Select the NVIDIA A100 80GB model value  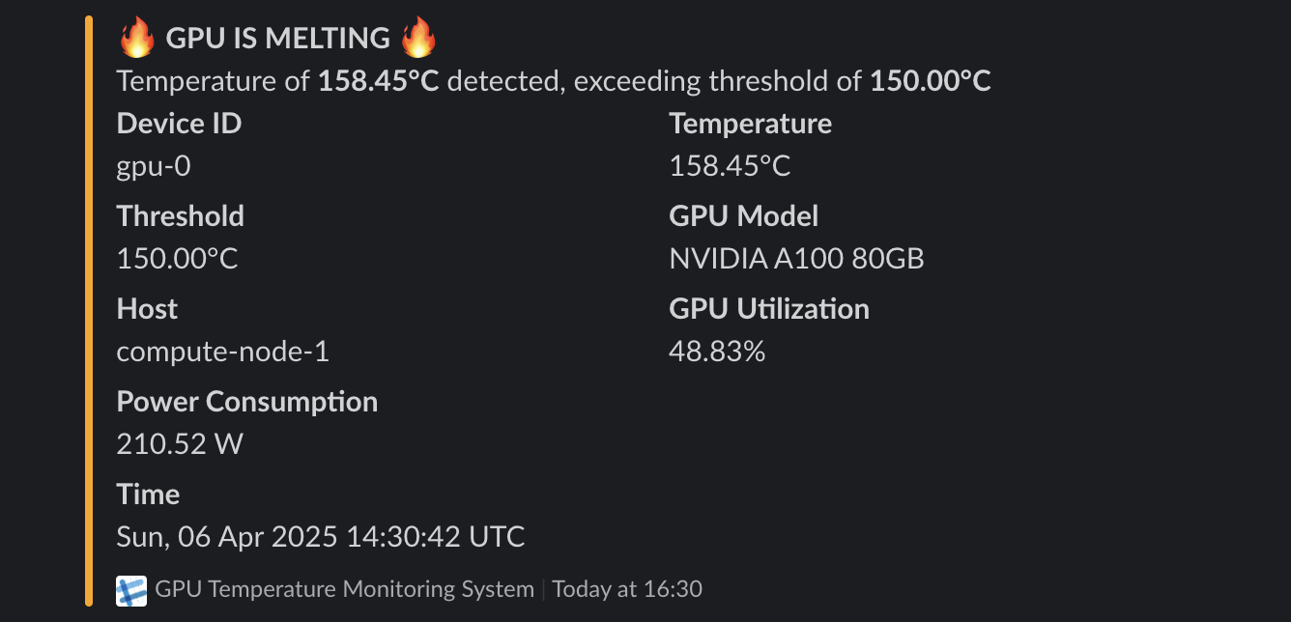coord(796,259)
